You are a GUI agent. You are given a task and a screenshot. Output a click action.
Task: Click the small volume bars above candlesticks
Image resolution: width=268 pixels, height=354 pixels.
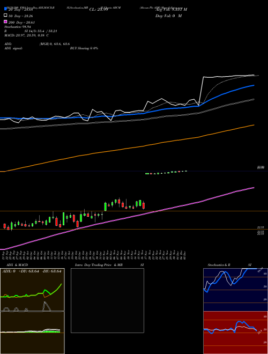(166, 173)
